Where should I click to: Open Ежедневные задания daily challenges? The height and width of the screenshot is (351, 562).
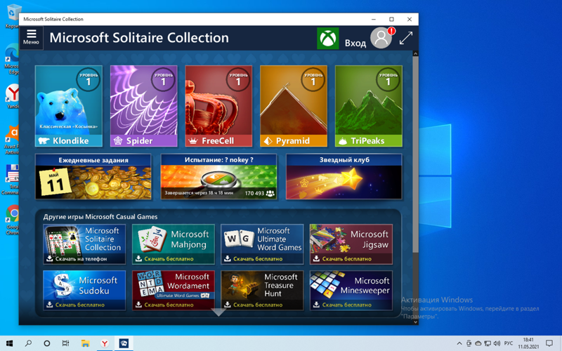tap(93, 177)
